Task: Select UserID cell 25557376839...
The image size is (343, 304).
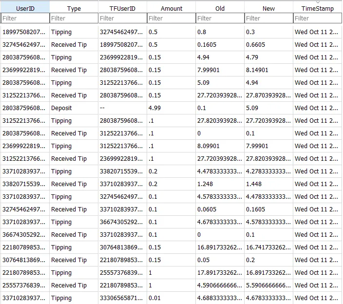Action: click(x=25, y=285)
